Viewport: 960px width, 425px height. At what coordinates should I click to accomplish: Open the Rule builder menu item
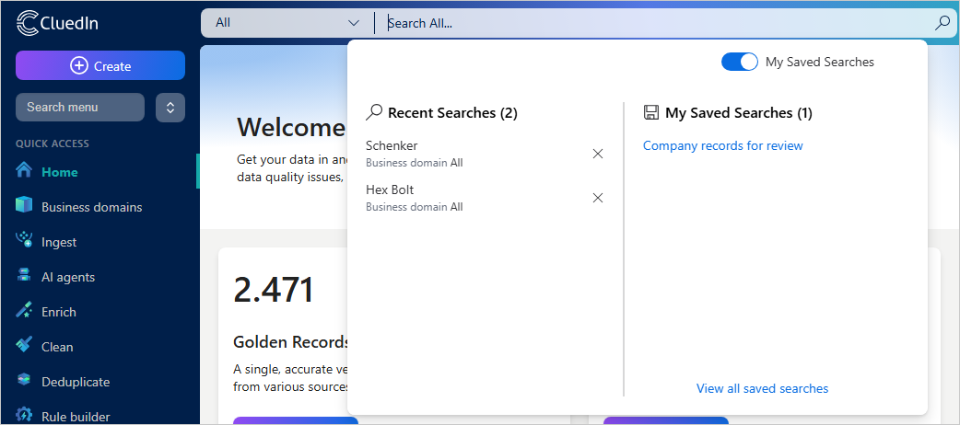[100, 416]
